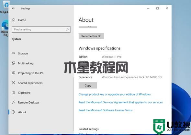191x135 pixels.
Task: Select the Windows Feature Experience Pack value
Action: [x=132, y=77]
